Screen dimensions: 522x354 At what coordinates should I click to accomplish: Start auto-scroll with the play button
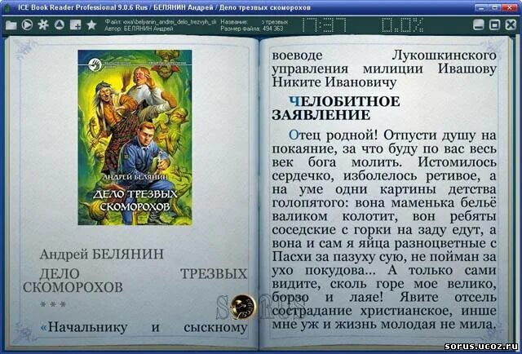pyautogui.click(x=27, y=24)
